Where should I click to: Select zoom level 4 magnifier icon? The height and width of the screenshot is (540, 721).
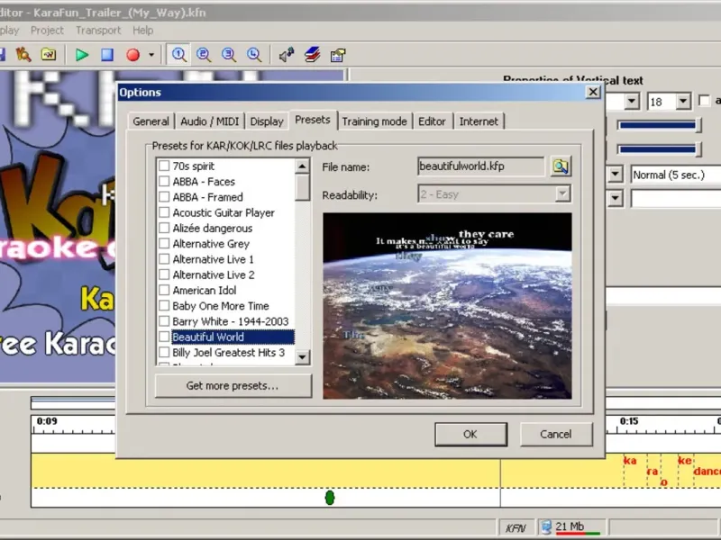click(254, 55)
